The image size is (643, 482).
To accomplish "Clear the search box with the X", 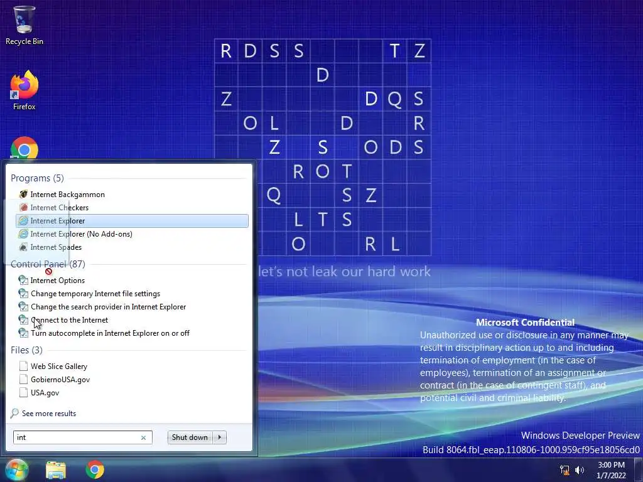I will [144, 437].
